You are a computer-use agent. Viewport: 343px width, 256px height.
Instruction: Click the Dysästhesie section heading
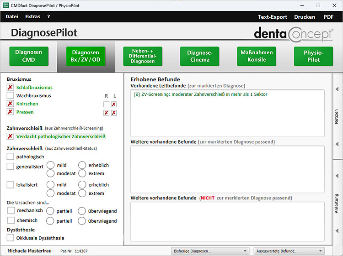(x=21, y=230)
